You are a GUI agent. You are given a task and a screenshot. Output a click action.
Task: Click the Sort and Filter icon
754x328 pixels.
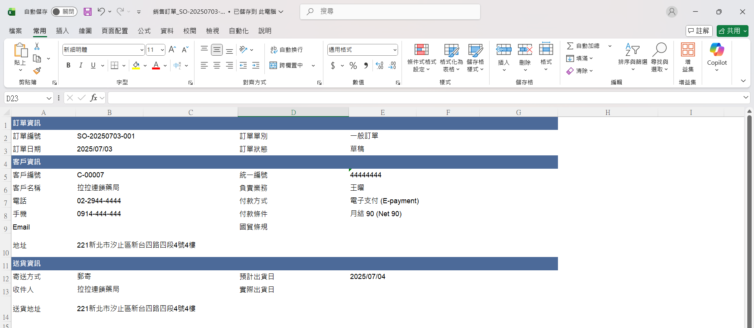coord(632,58)
